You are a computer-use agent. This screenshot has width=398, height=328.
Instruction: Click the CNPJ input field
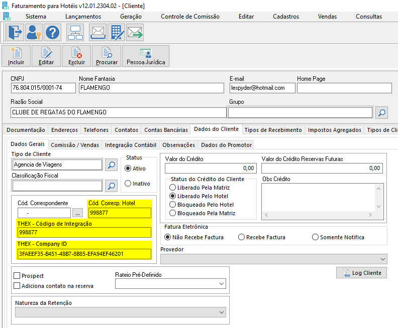tap(43, 88)
